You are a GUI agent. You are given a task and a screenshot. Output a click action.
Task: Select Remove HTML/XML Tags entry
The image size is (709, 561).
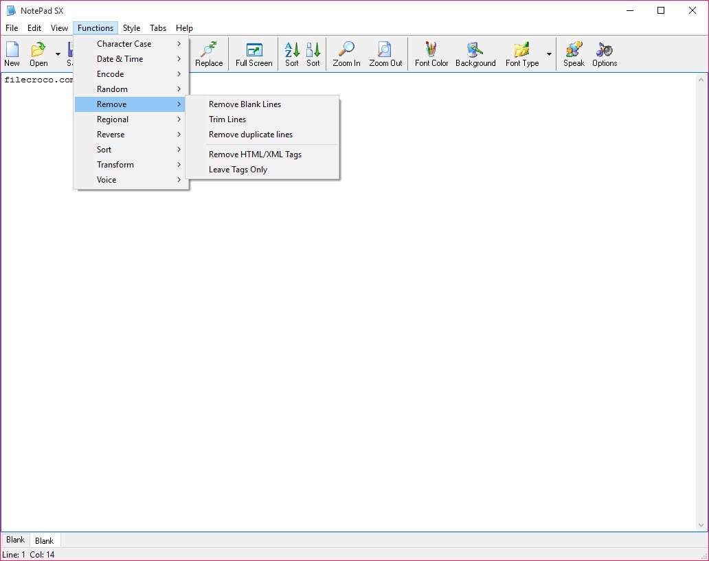(255, 154)
